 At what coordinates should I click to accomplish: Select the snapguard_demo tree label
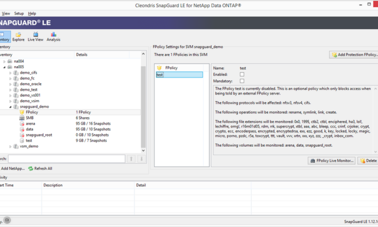tap(34, 107)
